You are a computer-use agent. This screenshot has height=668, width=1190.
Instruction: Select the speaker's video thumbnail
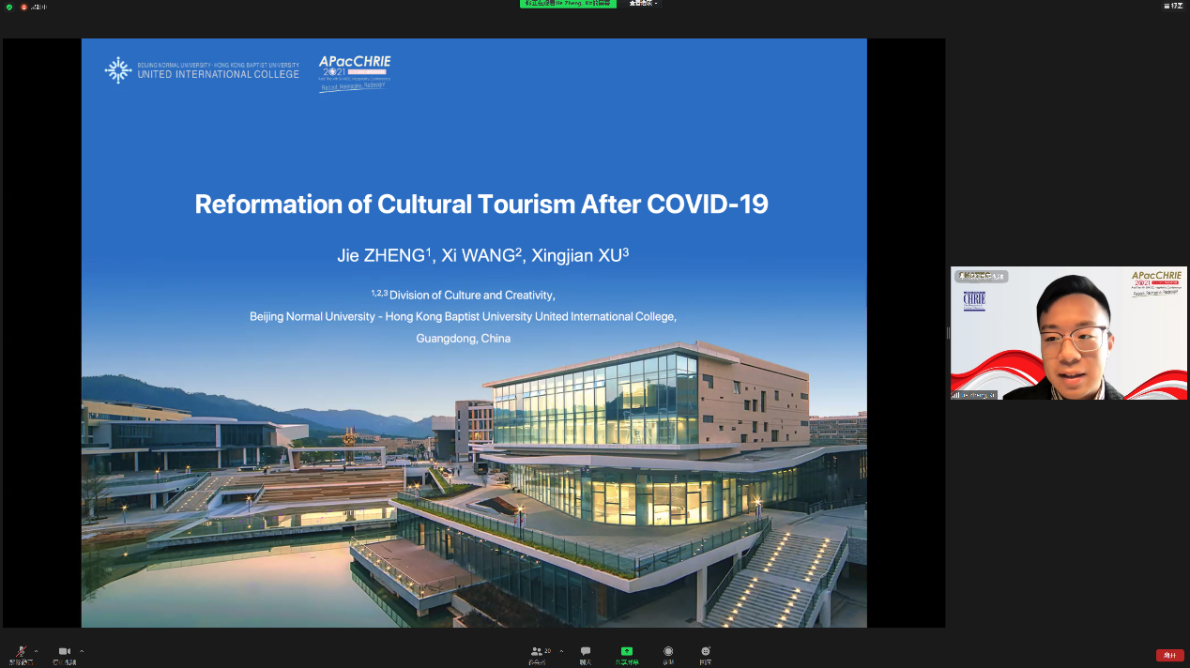tap(1069, 333)
